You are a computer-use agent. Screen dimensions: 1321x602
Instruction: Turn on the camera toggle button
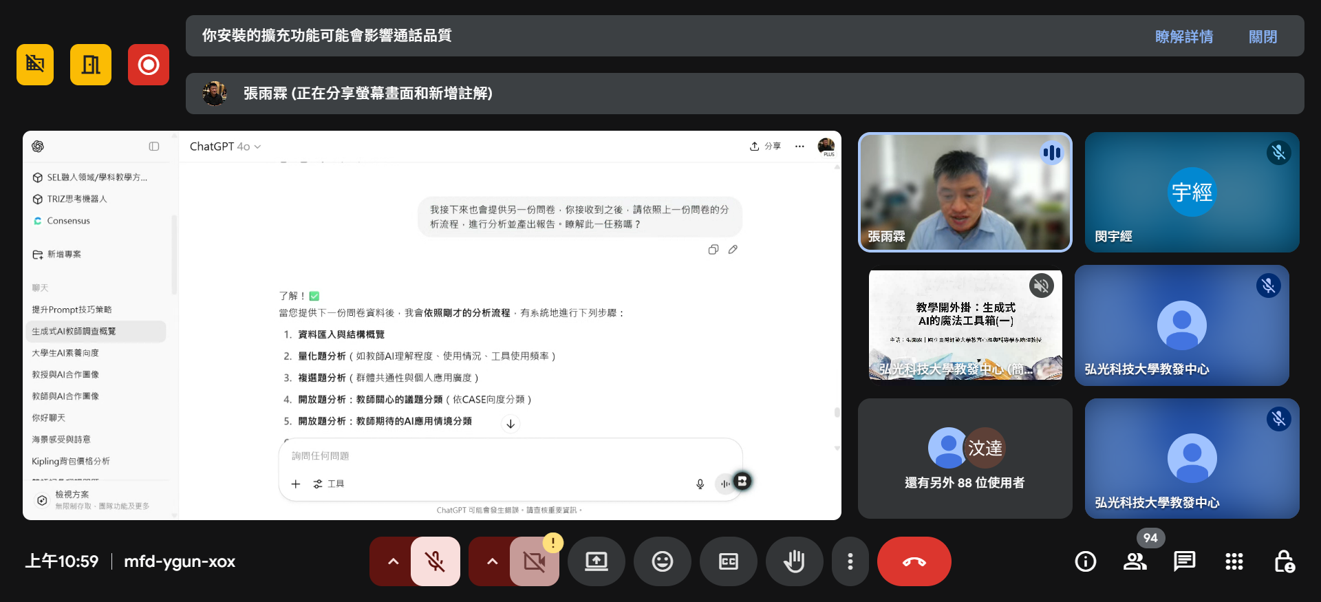point(534,561)
